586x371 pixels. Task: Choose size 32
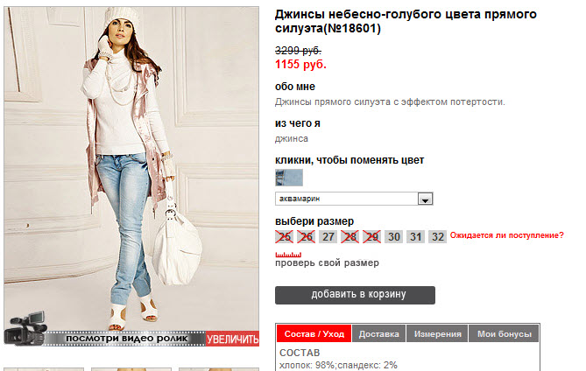pyautogui.click(x=438, y=237)
